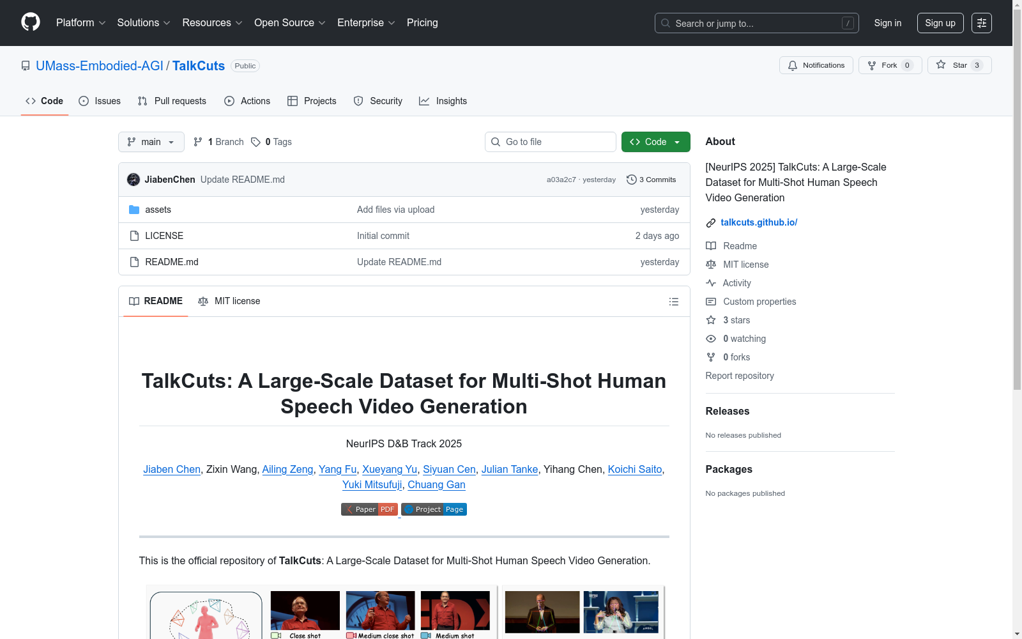Screen dimensions: 1022x639
Task: Switch to the Pull requests tab
Action: [x=172, y=101]
